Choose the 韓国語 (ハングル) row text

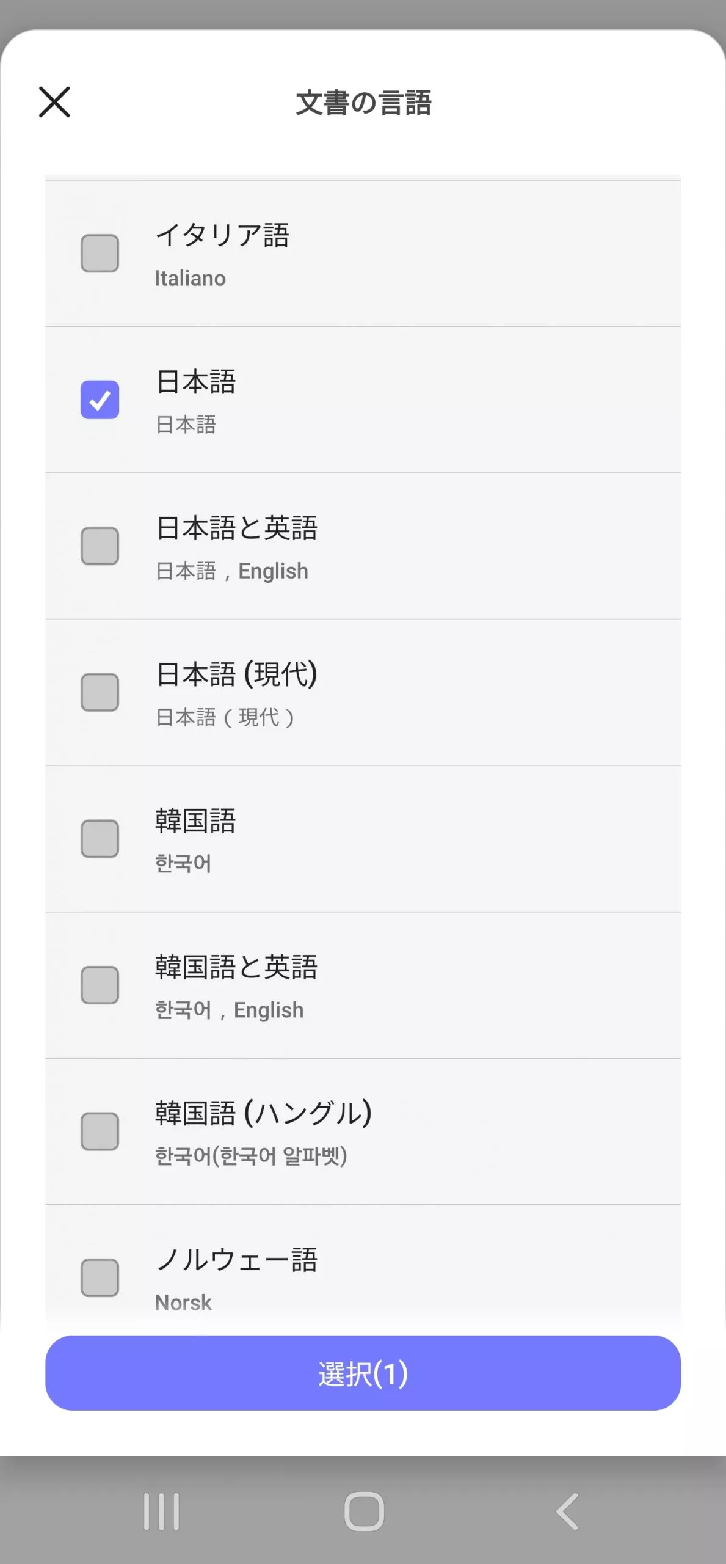(263, 1113)
